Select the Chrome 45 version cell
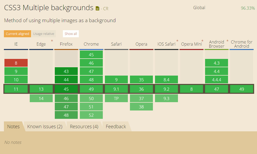257x154 pixels. click(x=91, y=54)
